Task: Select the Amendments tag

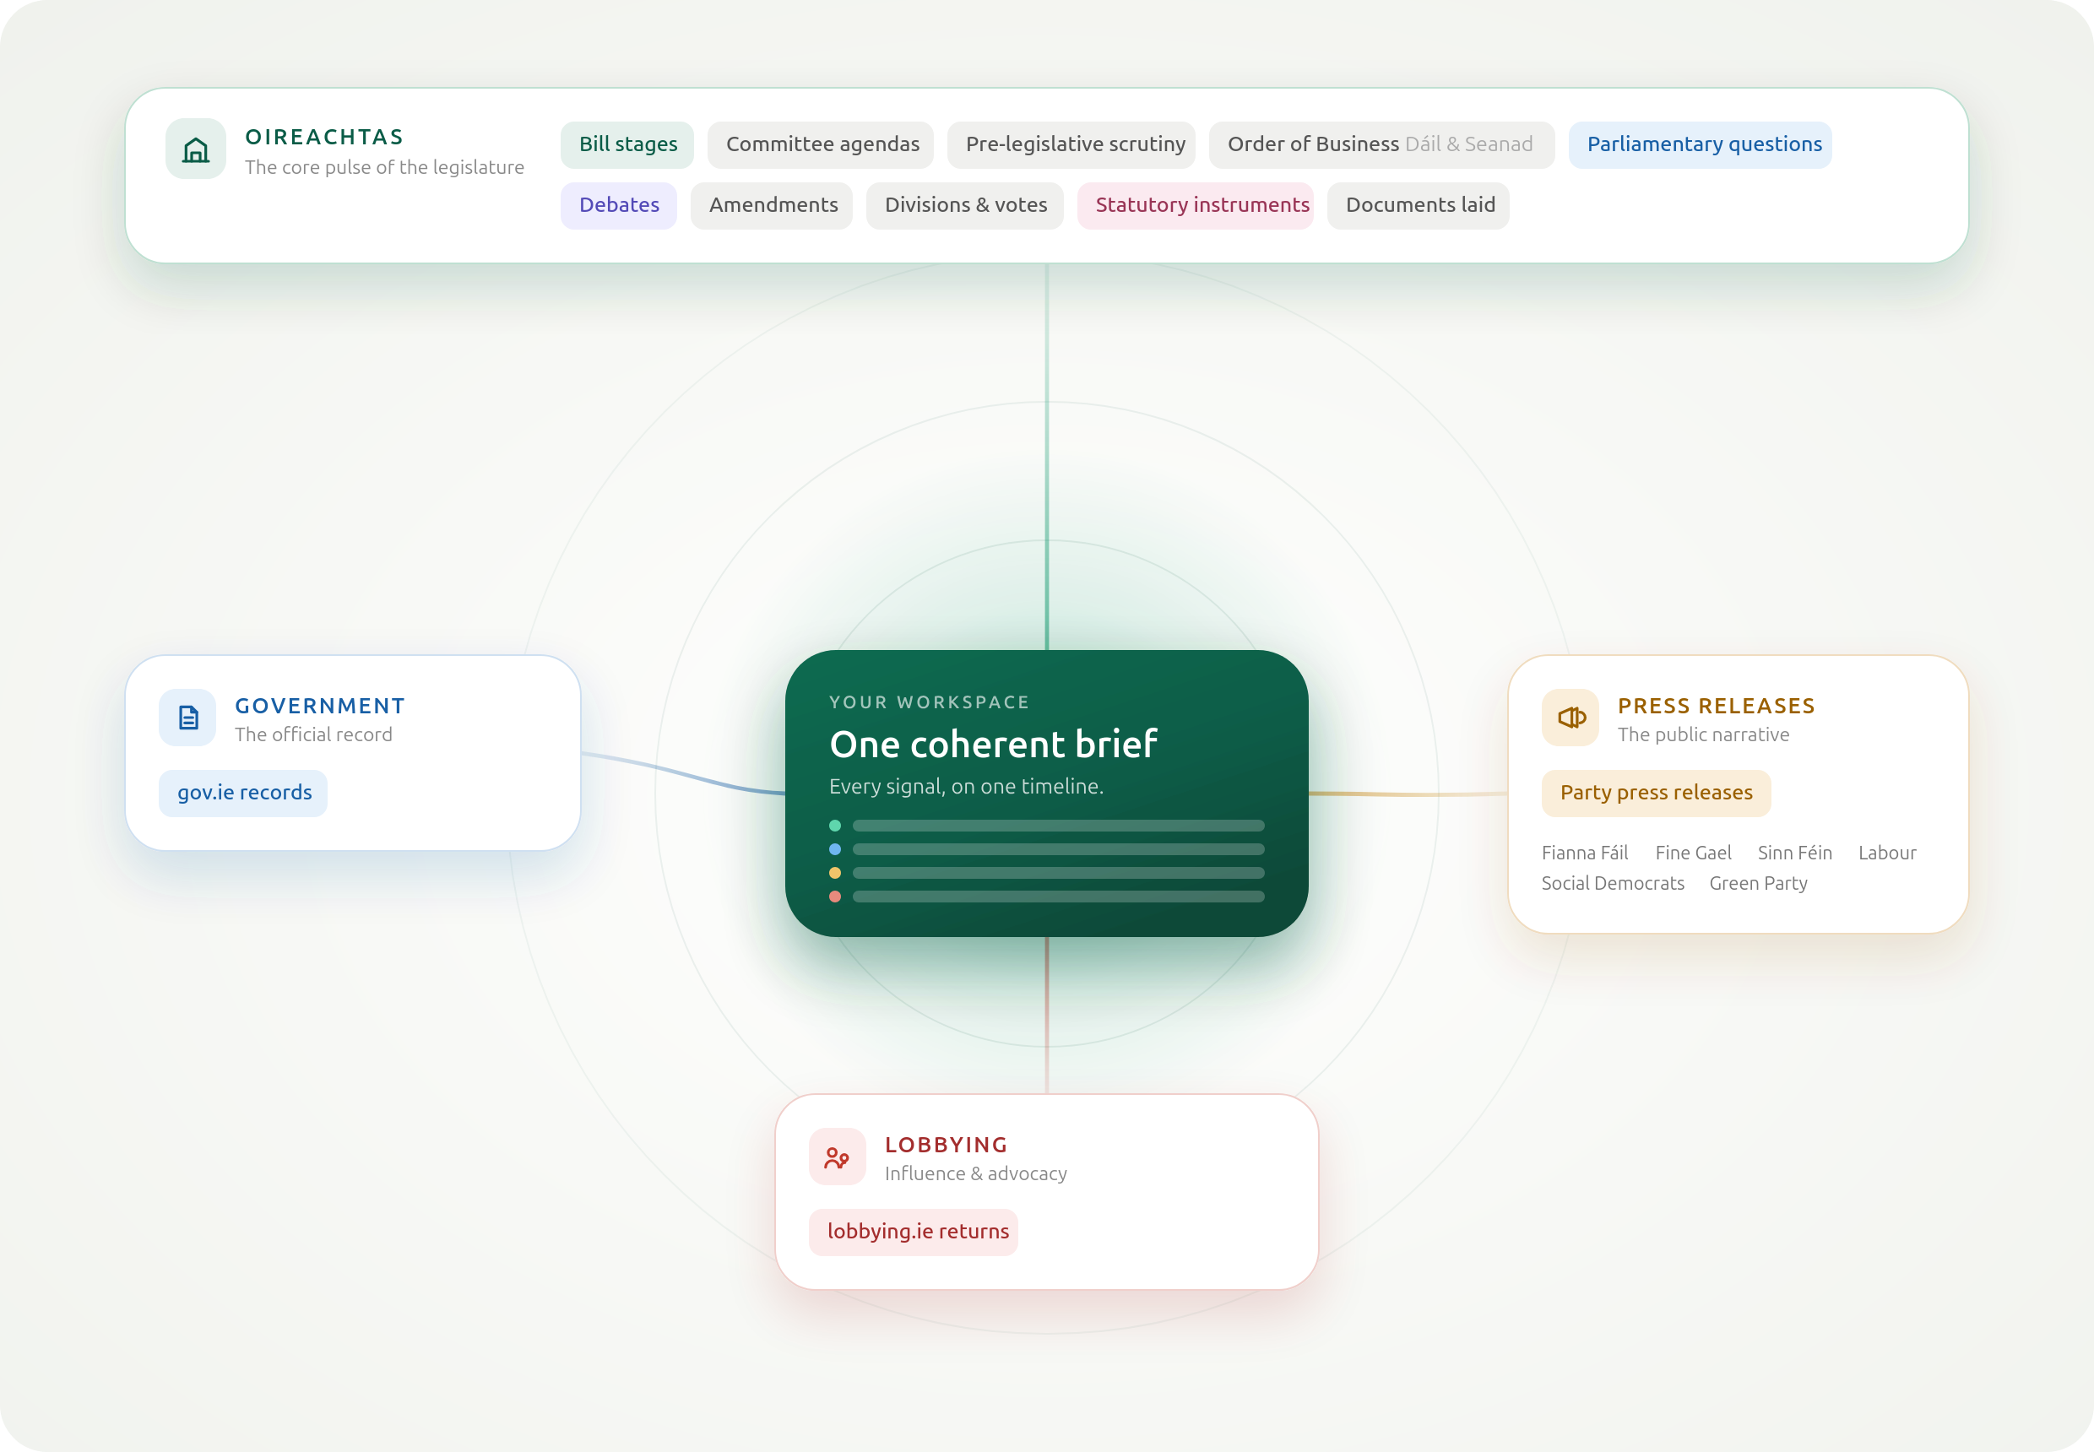Action: click(x=772, y=206)
